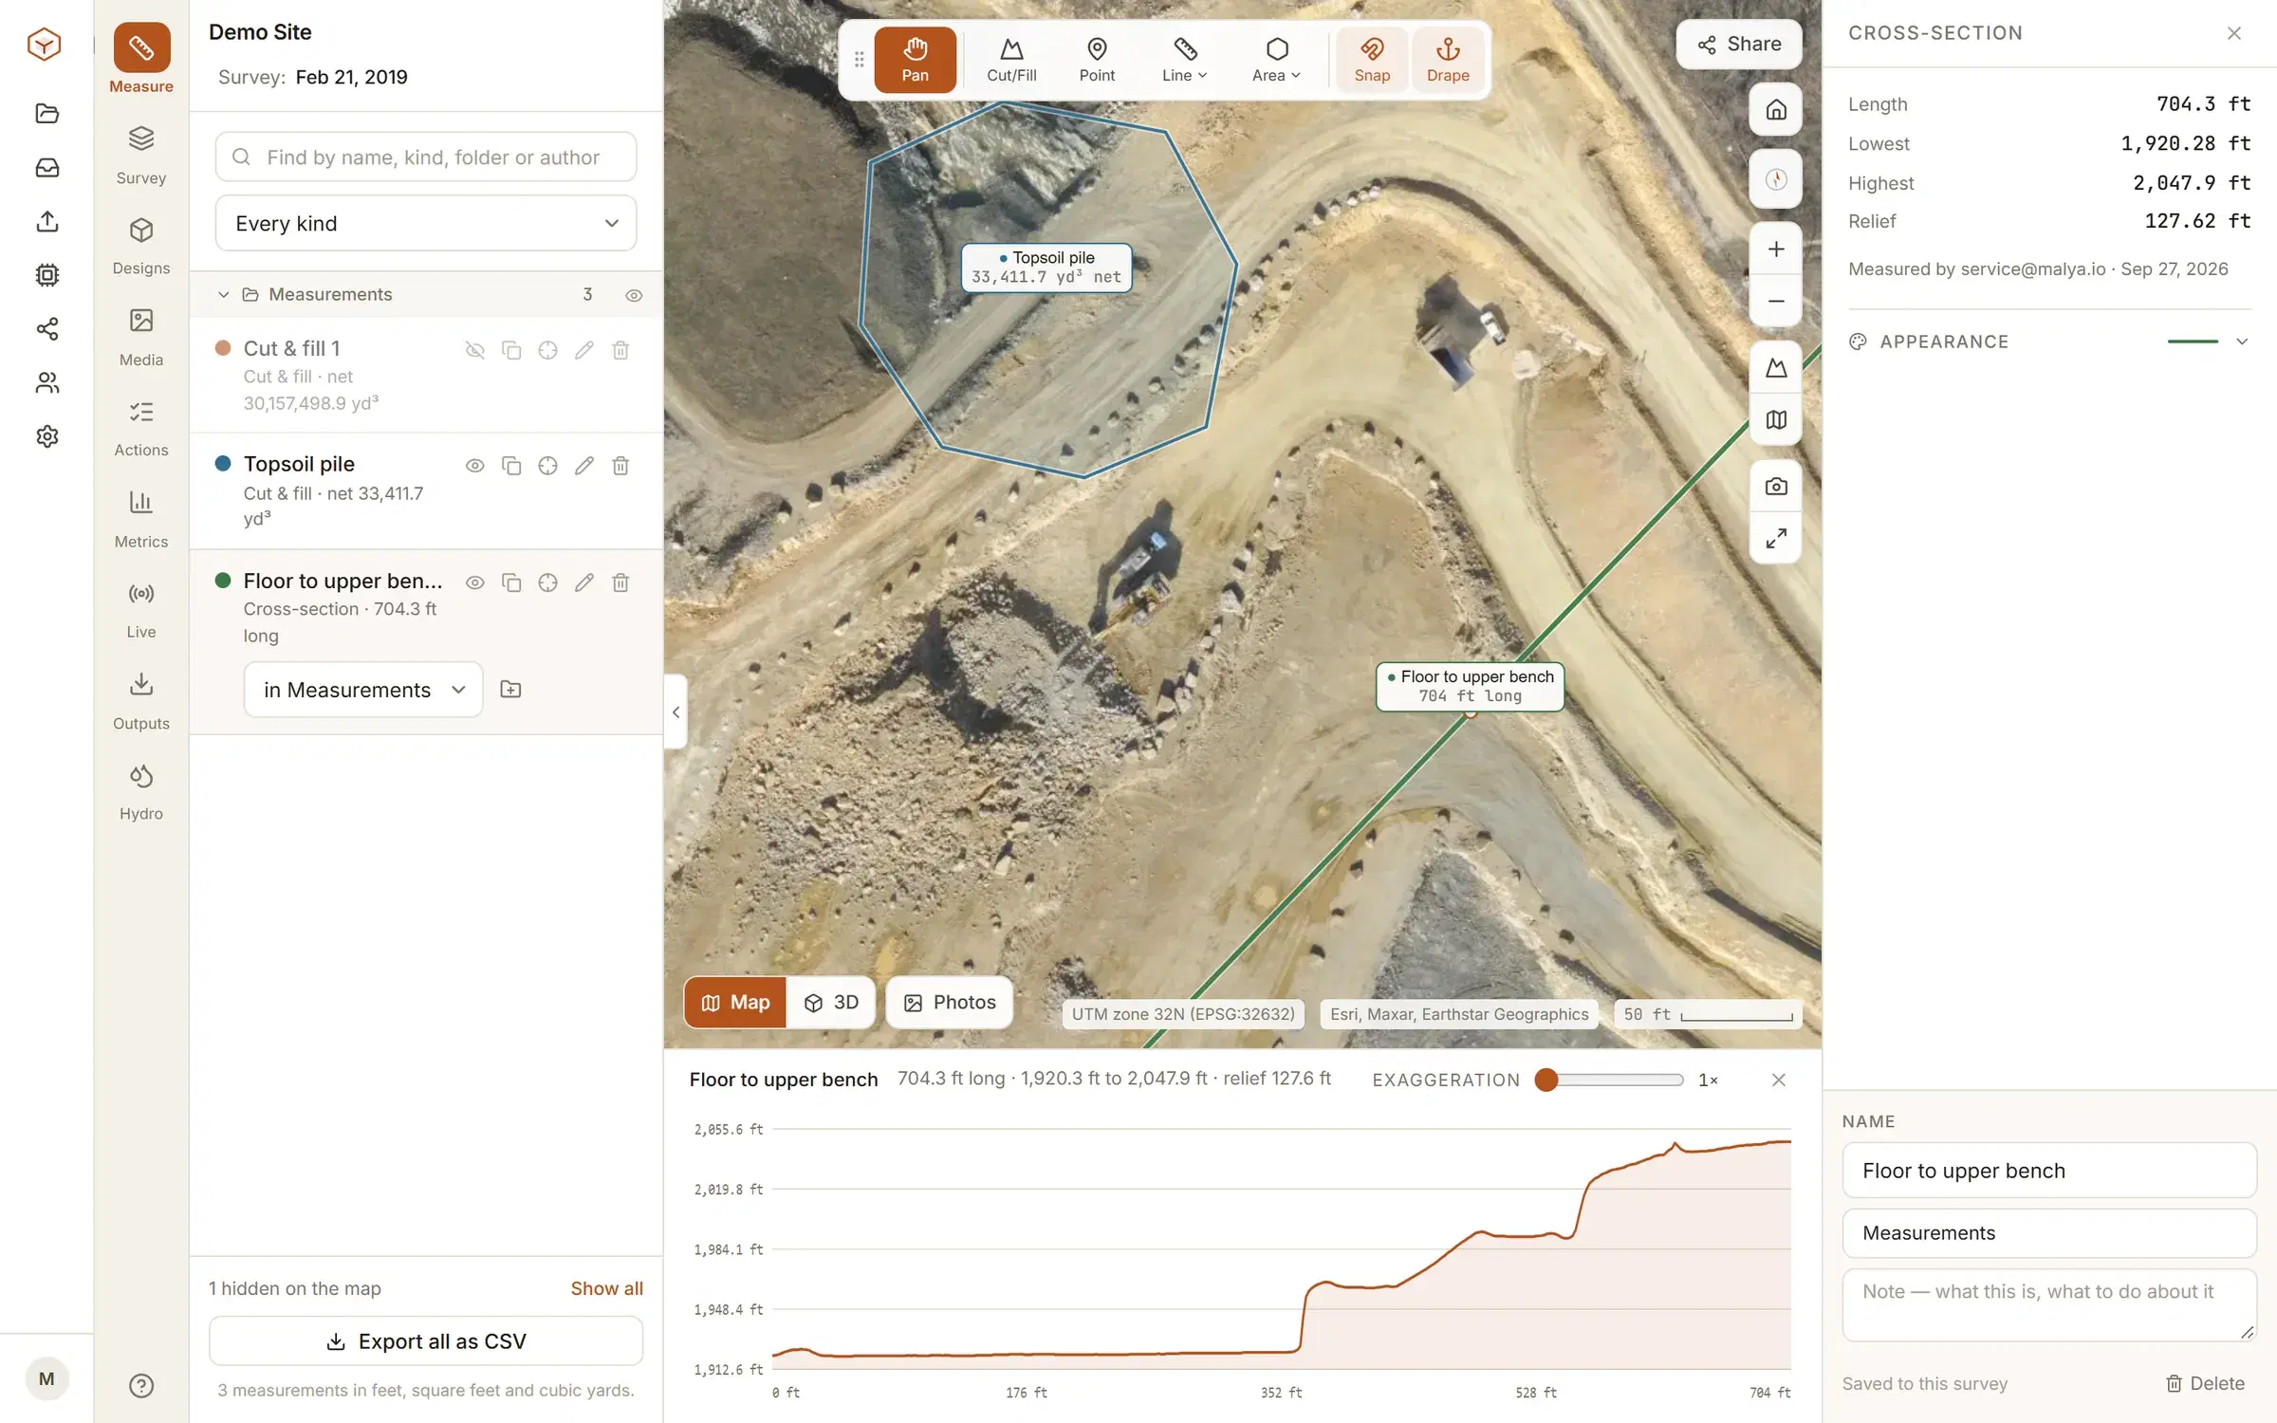Screen dimensions: 2277x1423
Task: Open the Every kind filter dropdown
Action: point(426,223)
